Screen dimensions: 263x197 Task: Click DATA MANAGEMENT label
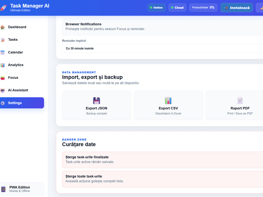click(79, 72)
